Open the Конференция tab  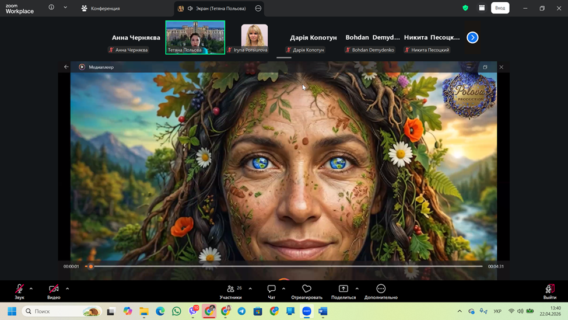pyautogui.click(x=100, y=8)
